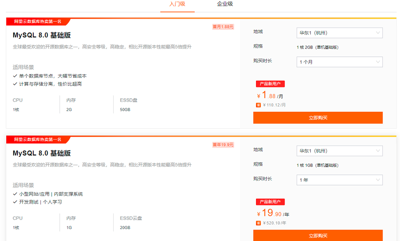Click the second card's 适用场景 heading
This screenshot has width=400, height=241.
pos(23,185)
